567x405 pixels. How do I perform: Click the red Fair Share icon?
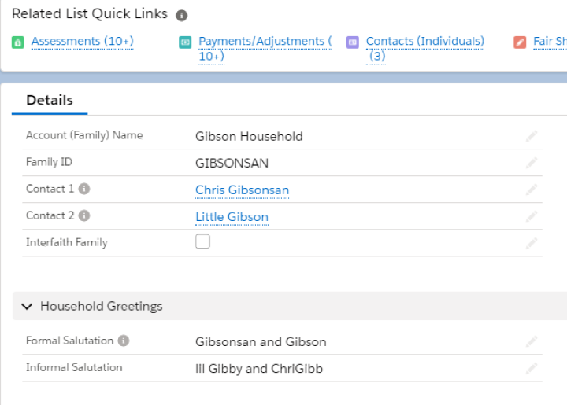pos(520,42)
